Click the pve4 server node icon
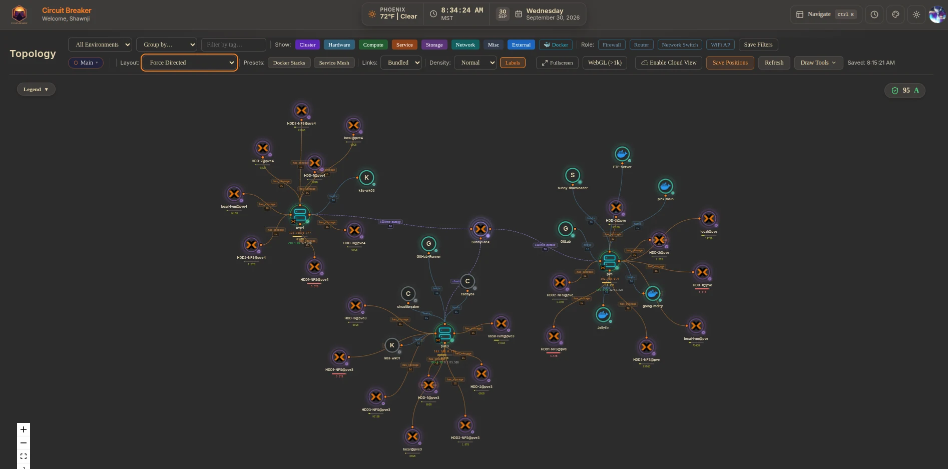Image resolution: width=948 pixels, height=469 pixels. tap(300, 215)
